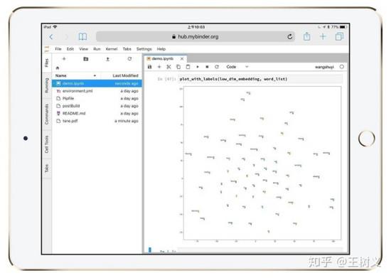This screenshot has width=391, height=278.
Task: Open the Kernel menu
Action: (111, 49)
